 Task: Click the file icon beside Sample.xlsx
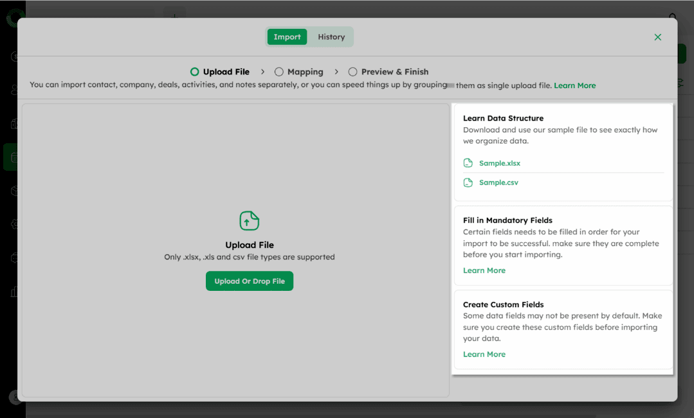(x=468, y=163)
